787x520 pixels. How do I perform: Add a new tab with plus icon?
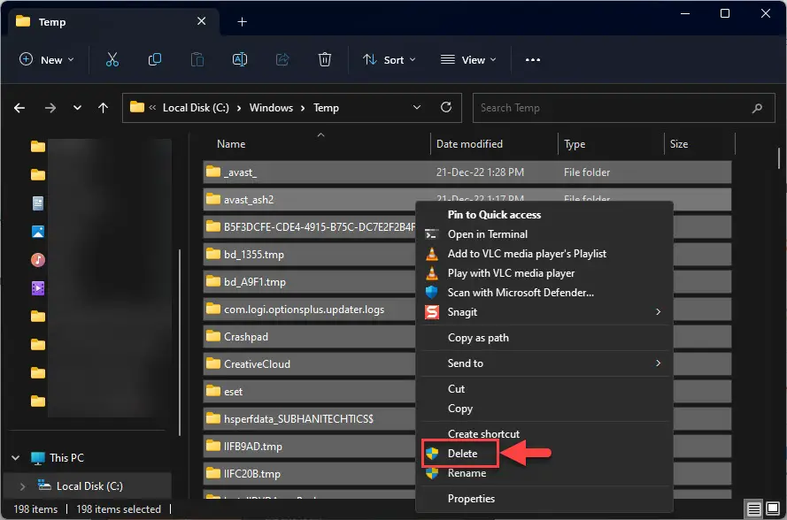click(x=242, y=22)
